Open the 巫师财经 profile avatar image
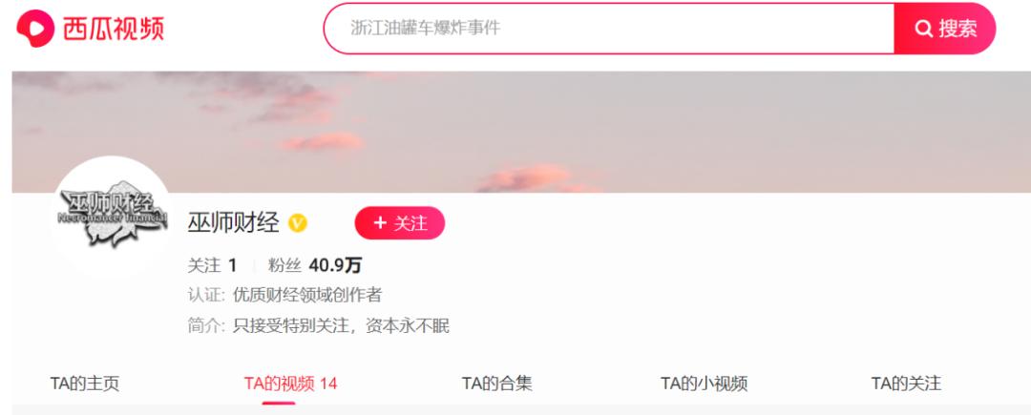Viewport: 1031px width, 415px height. (112, 214)
